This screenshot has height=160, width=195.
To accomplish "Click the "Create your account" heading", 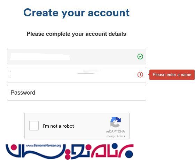I will point(77,13).
